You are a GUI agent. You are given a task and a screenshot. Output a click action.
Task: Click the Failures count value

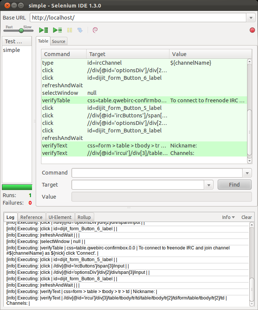click(30, 203)
